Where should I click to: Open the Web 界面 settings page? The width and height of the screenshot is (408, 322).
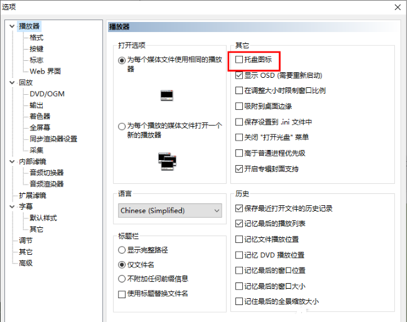pos(45,72)
